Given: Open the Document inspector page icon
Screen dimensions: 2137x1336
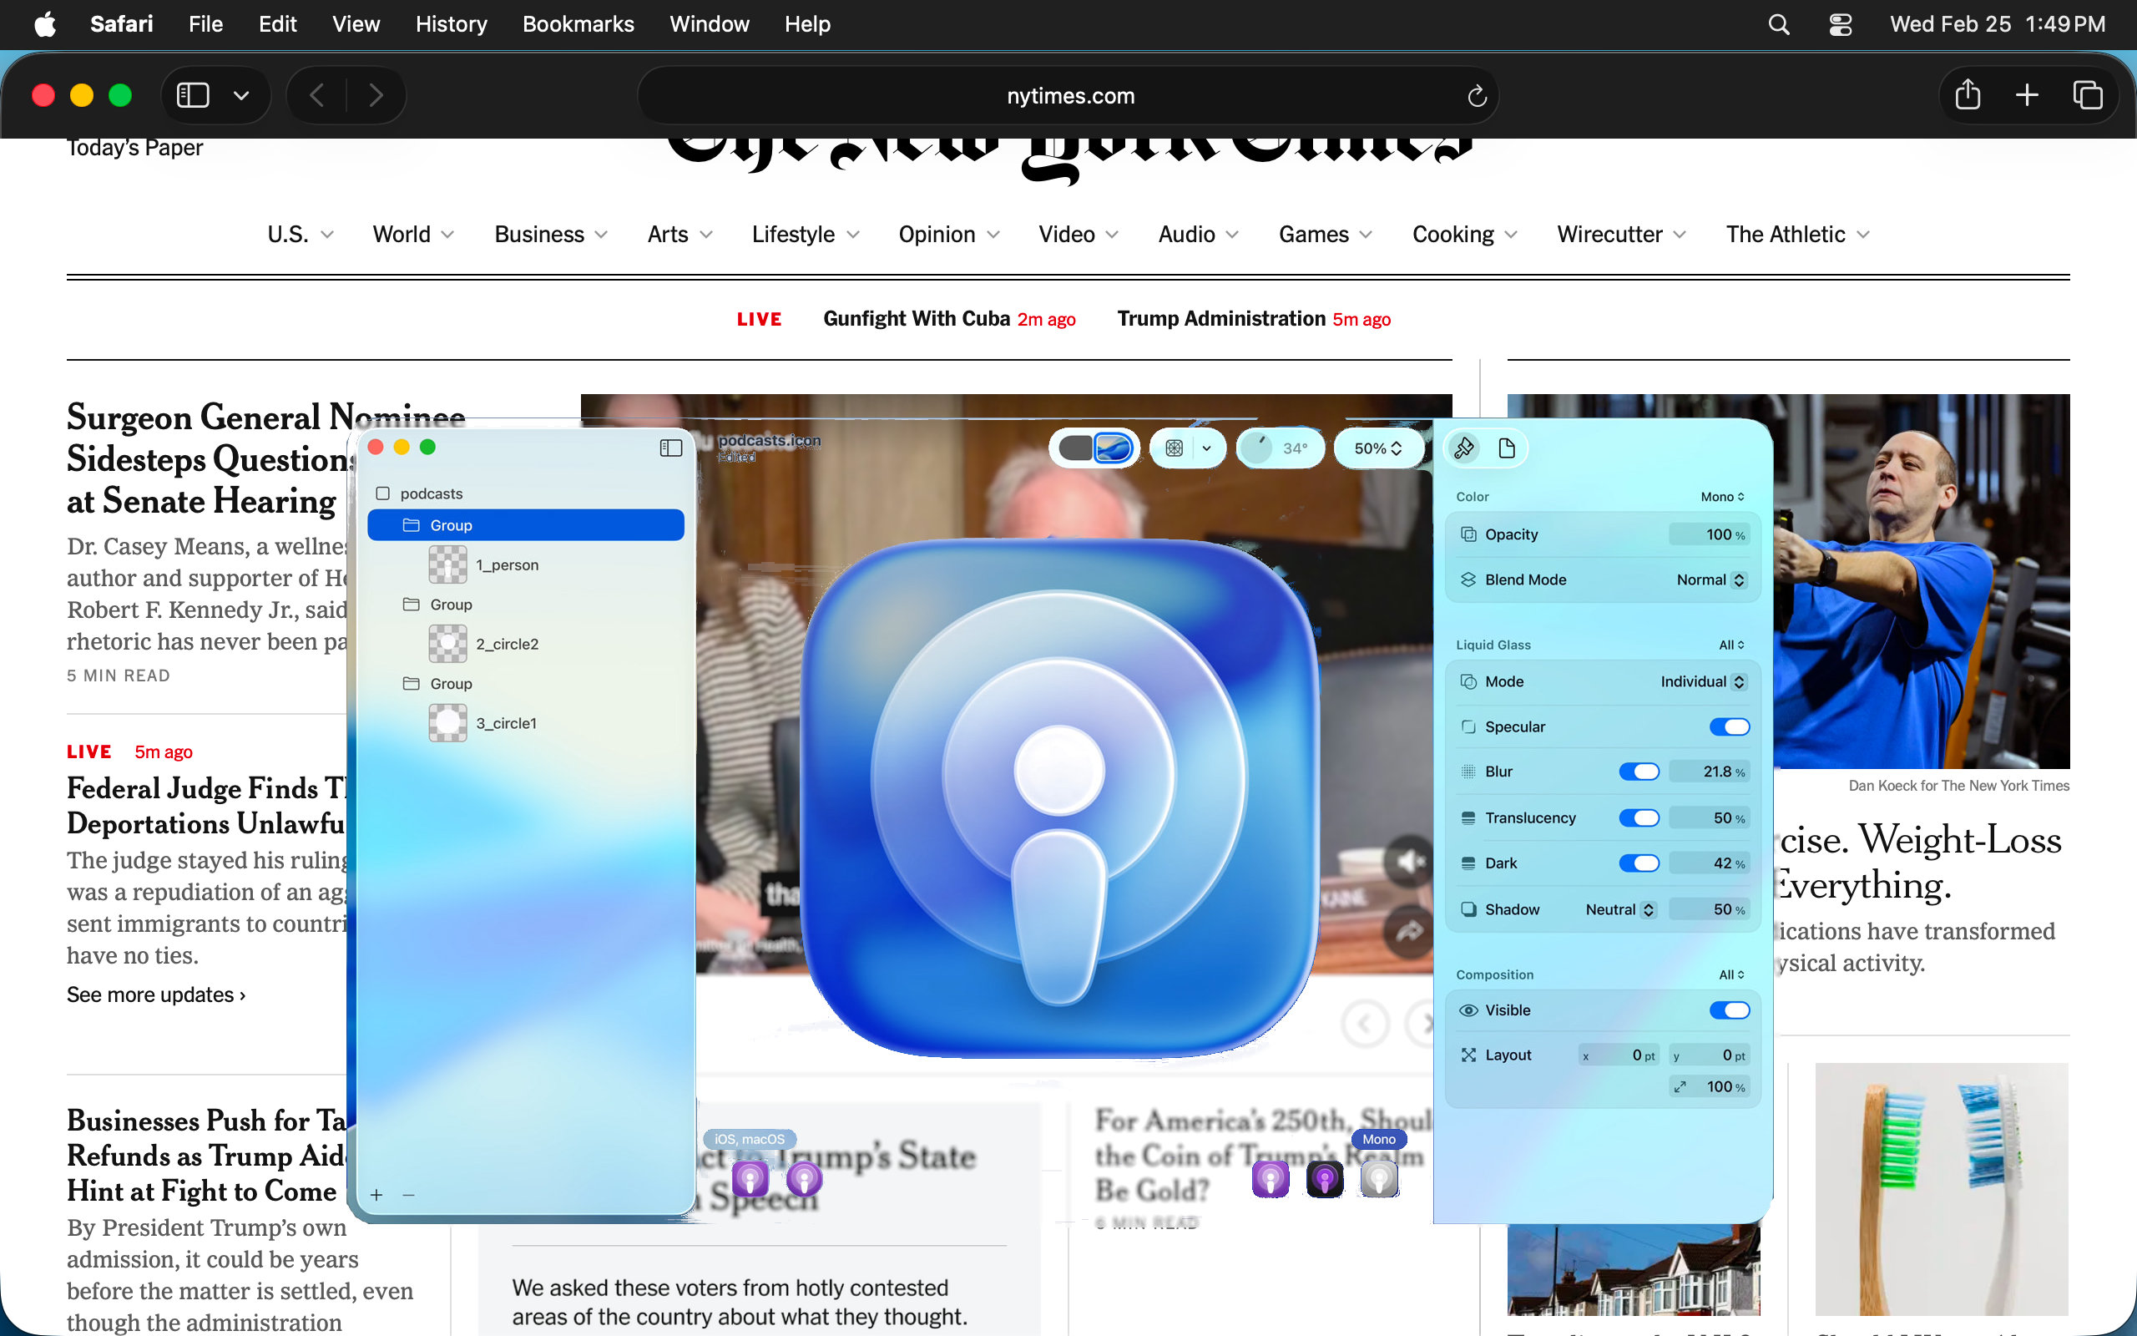Looking at the screenshot, I should point(1508,448).
